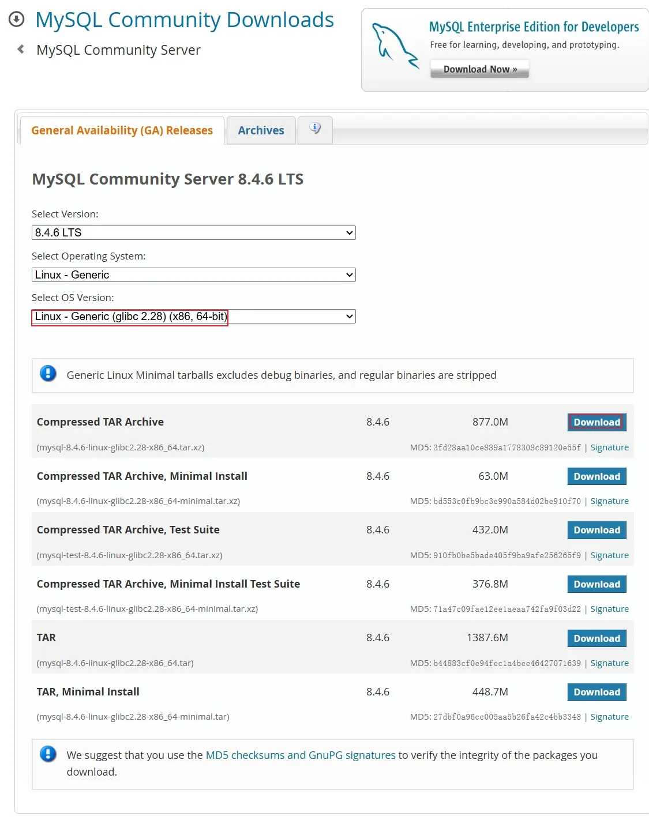The image size is (649, 820).
Task: Click the blue info icon beside MD5 suggestion
Action: [x=48, y=754]
